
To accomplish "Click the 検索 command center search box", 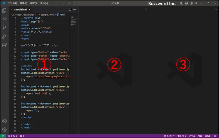I will click(x=114, y=3).
